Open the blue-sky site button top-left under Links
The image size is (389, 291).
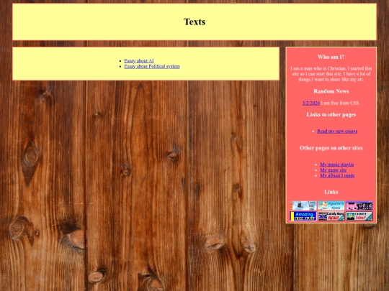click(303, 205)
